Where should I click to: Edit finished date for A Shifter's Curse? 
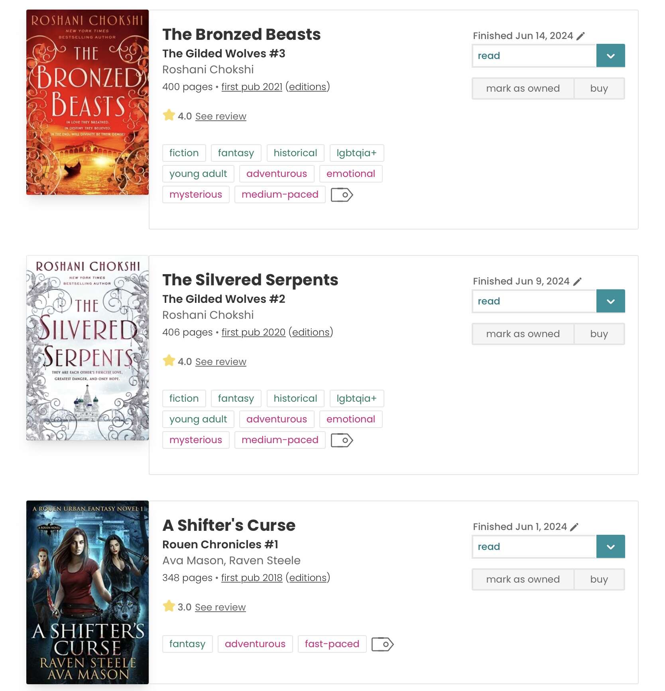574,527
